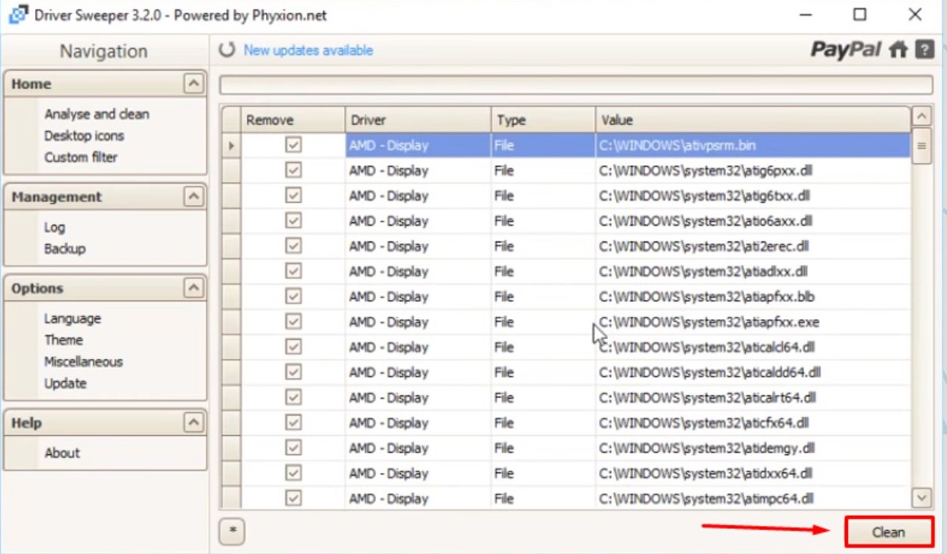The width and height of the screenshot is (947, 554).
Task: Open the home icon beside PayPal
Action: pos(898,50)
